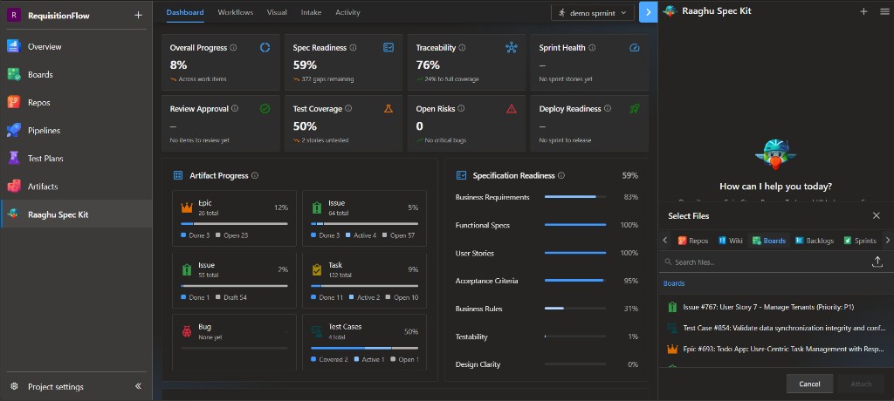The image size is (894, 401).
Task: Click the Review Approval checkmark icon
Action: (265, 109)
